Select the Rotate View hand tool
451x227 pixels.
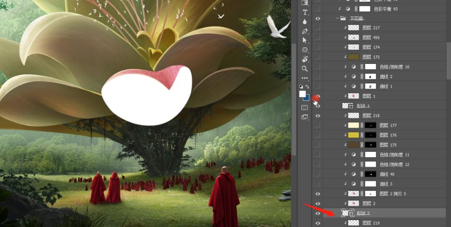pos(305,59)
